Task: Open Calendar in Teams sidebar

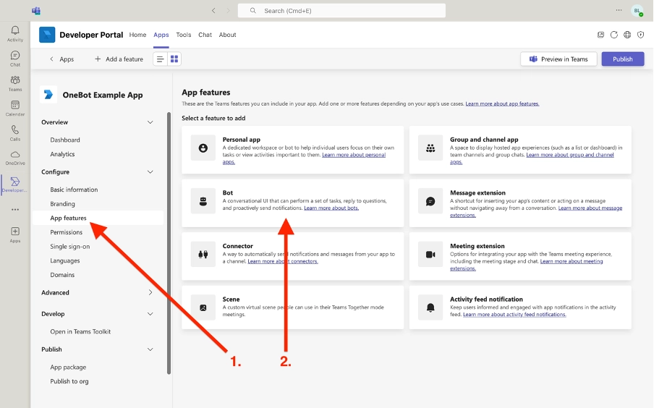Action: [15, 108]
